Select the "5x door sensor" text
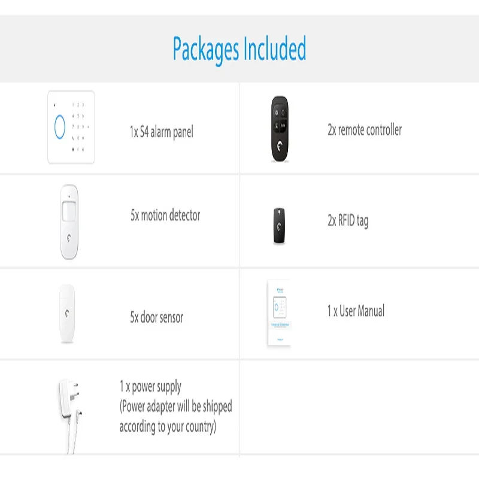 pos(157,317)
